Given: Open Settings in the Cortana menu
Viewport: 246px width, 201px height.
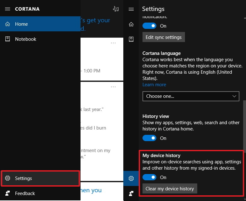Looking at the screenshot, I should pos(41,178).
